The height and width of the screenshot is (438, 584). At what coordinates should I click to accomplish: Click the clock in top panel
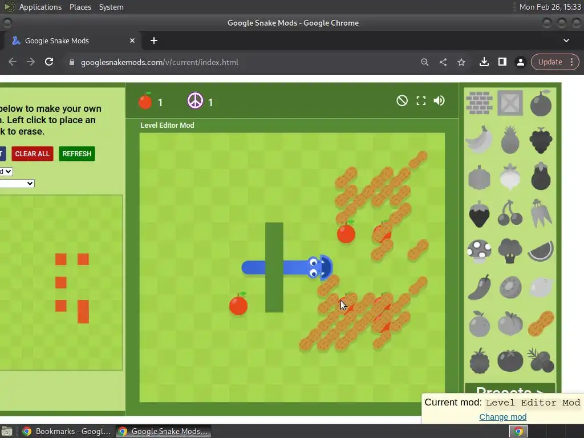point(550,7)
